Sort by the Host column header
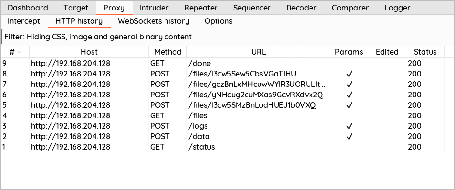The image size is (455, 190). pyautogui.click(x=89, y=52)
